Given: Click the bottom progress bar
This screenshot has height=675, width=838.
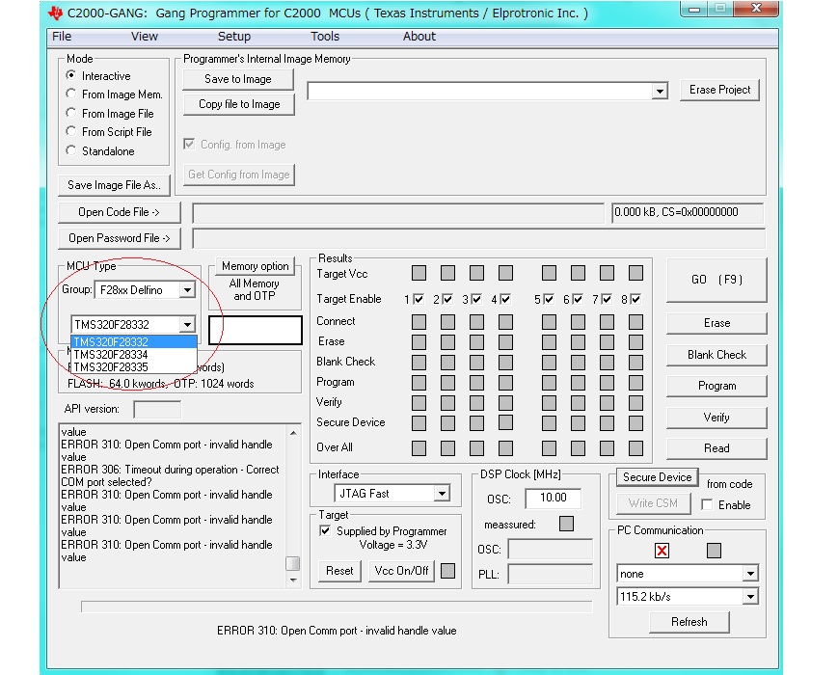Looking at the screenshot, I should click(337, 607).
